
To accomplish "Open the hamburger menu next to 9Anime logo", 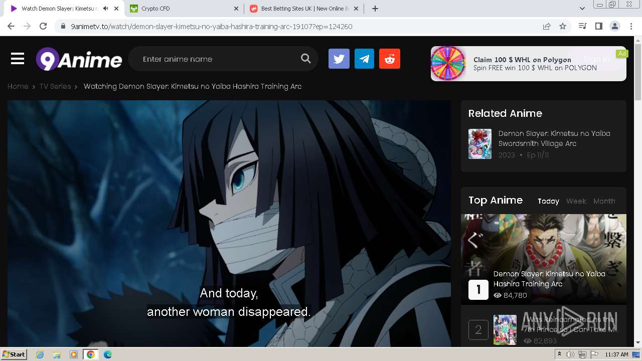I will point(18,59).
